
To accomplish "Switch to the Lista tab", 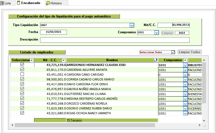I will pyautogui.click(x=6, y=3).
